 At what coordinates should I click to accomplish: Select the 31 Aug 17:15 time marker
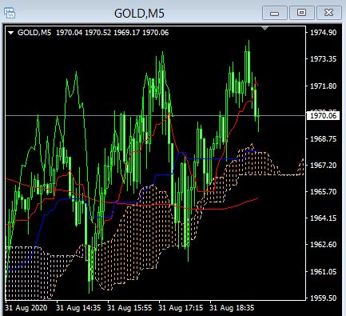[x=181, y=308]
